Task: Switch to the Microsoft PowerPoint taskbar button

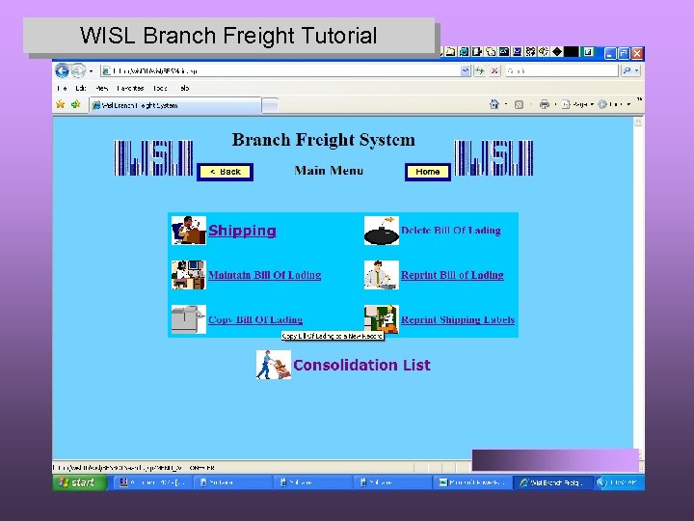Action: point(471,483)
